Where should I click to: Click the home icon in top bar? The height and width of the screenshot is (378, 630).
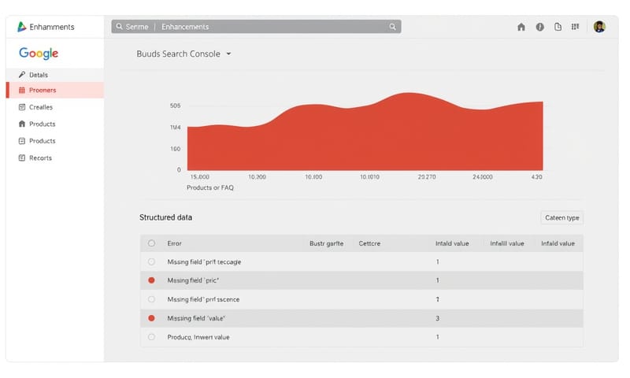point(521,27)
